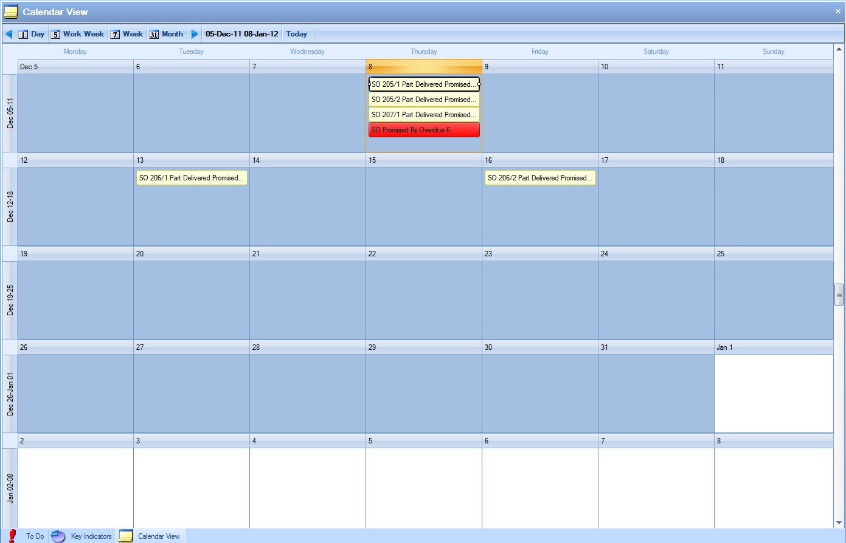This screenshot has width=846, height=543.
Task: Click the vertical scrollbar up arrow
Action: click(x=839, y=49)
